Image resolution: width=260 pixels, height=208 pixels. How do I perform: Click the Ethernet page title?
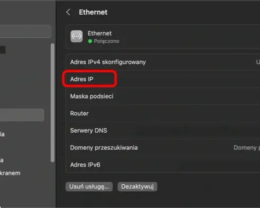tap(93, 12)
